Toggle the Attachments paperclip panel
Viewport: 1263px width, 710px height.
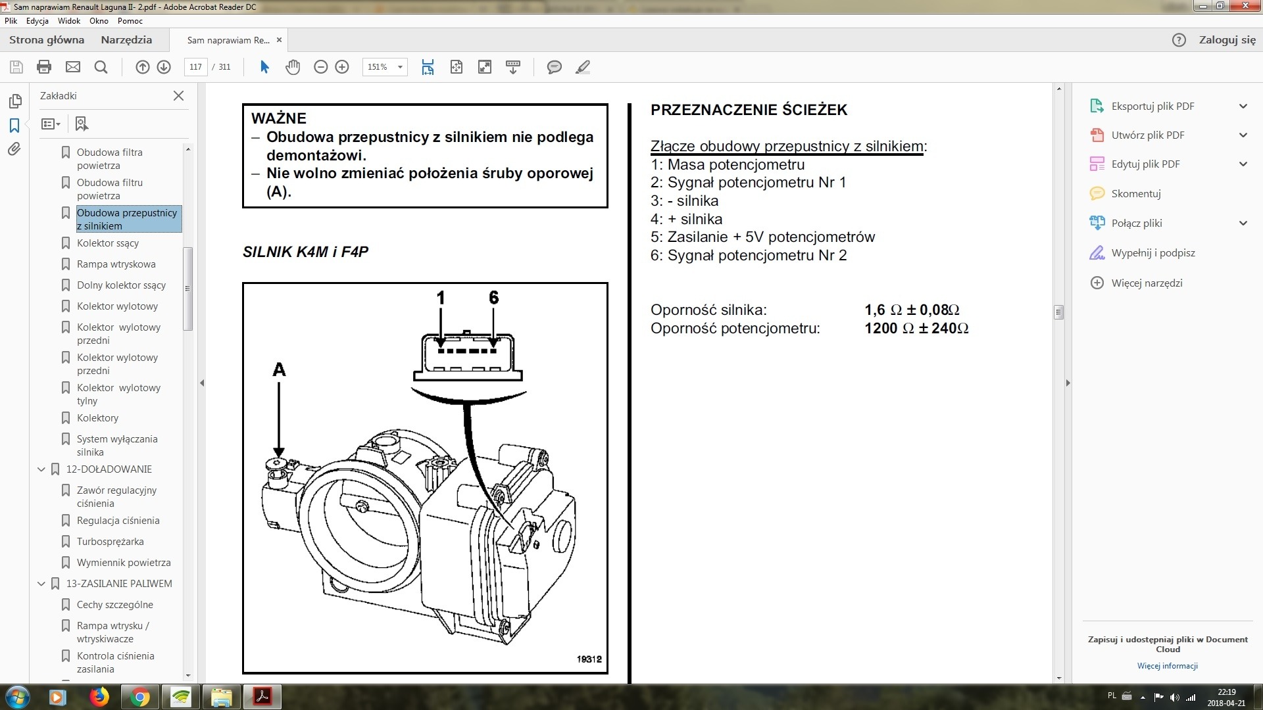[x=14, y=149]
